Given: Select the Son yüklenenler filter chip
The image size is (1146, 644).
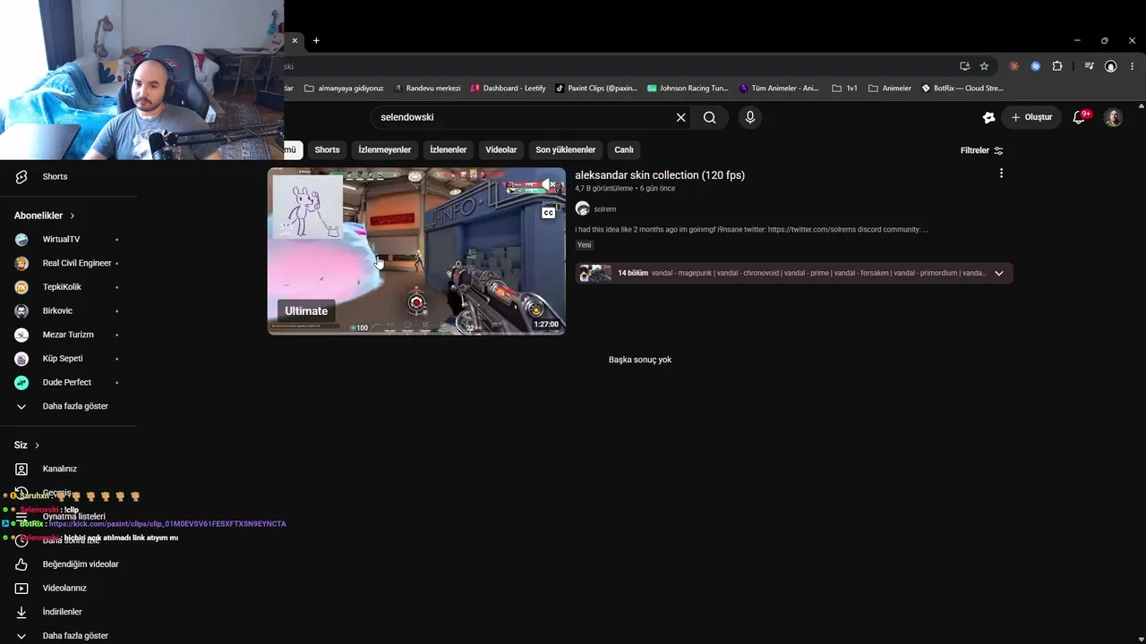Looking at the screenshot, I should [566, 149].
